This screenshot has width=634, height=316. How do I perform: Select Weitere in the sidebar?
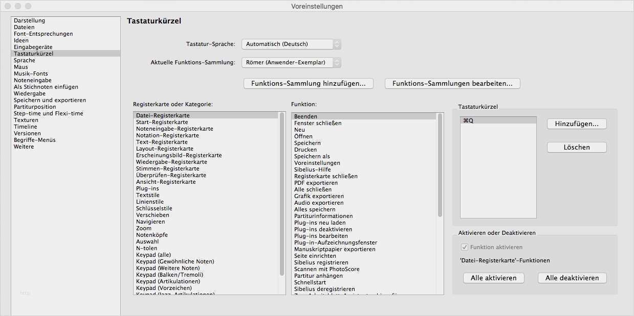65,147
